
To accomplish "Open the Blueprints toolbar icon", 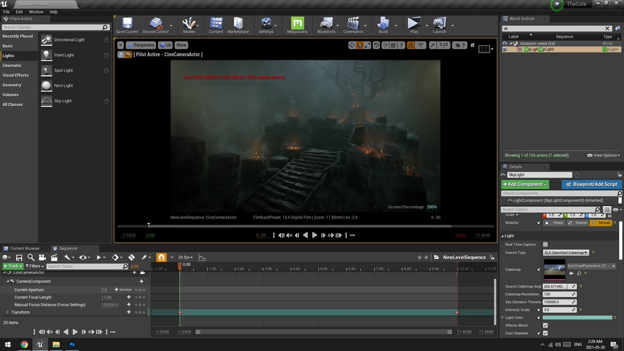I will [x=326, y=25].
